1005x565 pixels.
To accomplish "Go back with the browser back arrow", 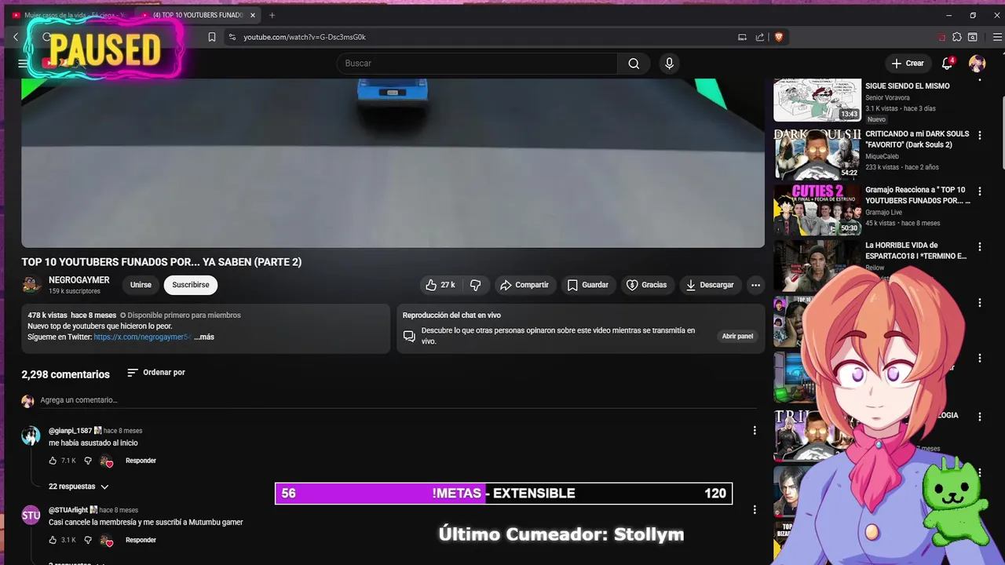I will click(x=16, y=37).
